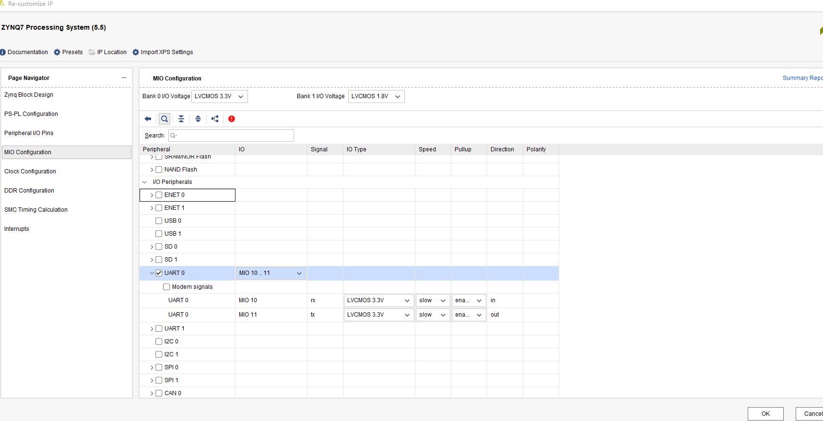Enable the SD 0 checkbox
The width and height of the screenshot is (823, 421).
coord(159,247)
